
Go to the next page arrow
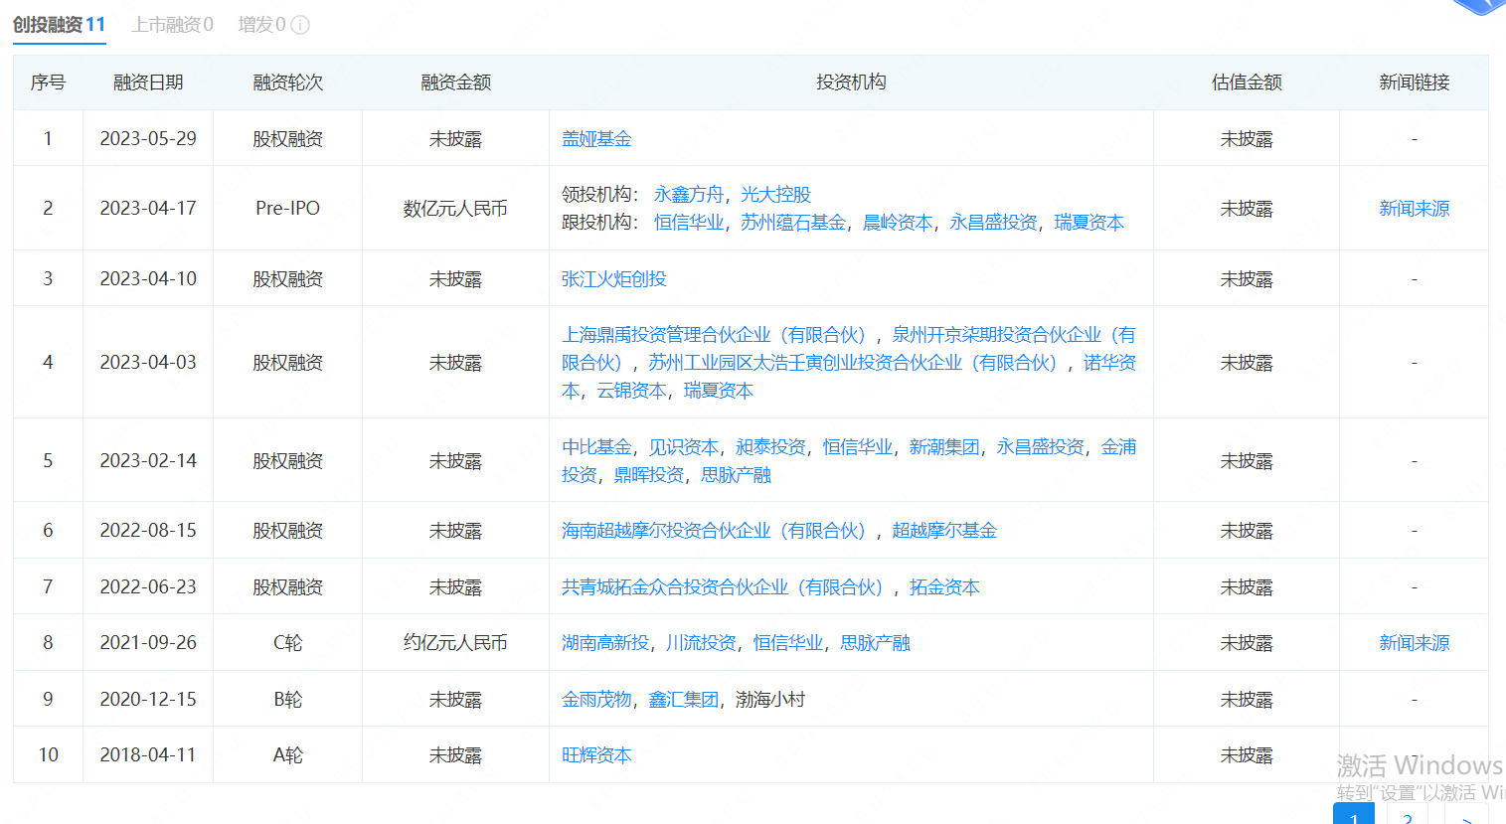(x=1466, y=817)
